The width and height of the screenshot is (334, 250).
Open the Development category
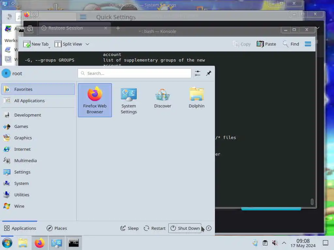(38, 115)
